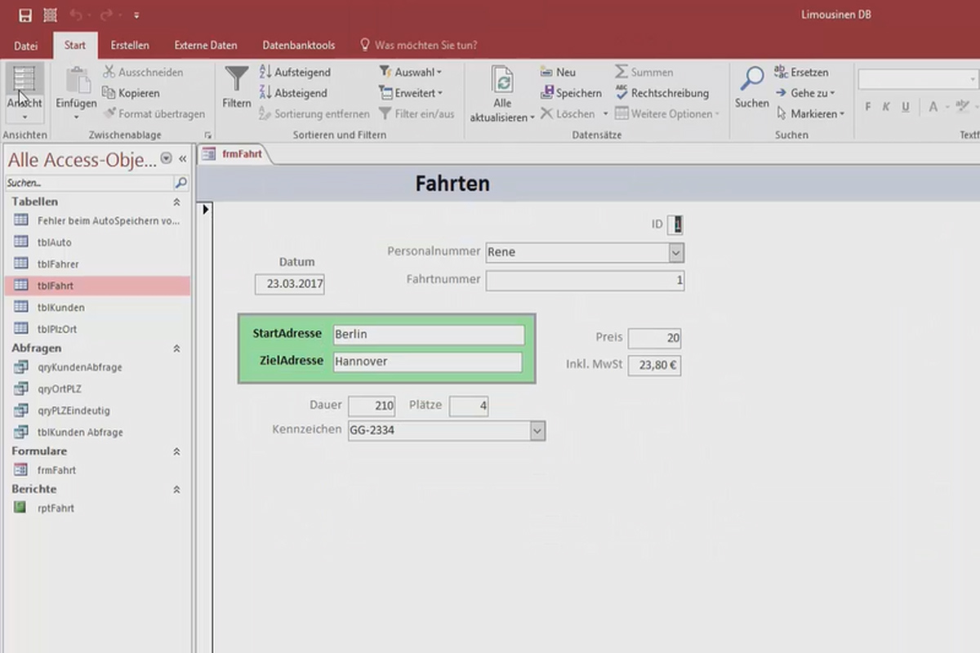Create a record with Neu
980x653 pixels.
[558, 72]
